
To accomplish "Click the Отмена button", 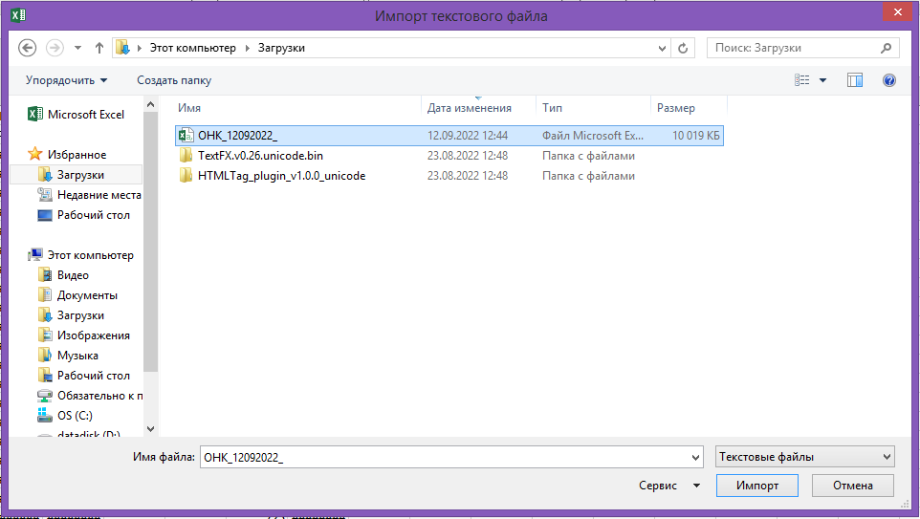I will tap(853, 486).
